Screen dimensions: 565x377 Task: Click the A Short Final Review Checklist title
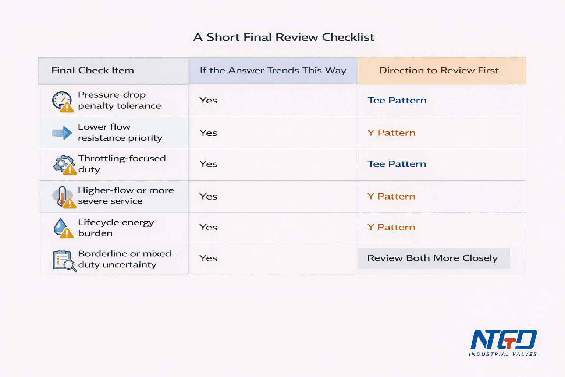pyautogui.click(x=284, y=37)
